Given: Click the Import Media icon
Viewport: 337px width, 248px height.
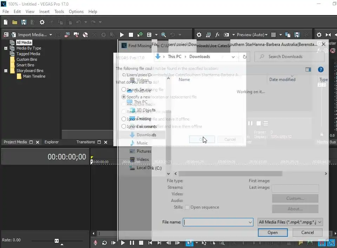Looking at the screenshot, I should [x=14, y=35].
